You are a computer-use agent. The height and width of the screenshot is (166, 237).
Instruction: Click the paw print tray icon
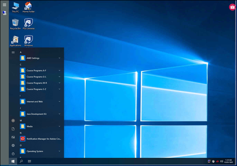coord(213,161)
